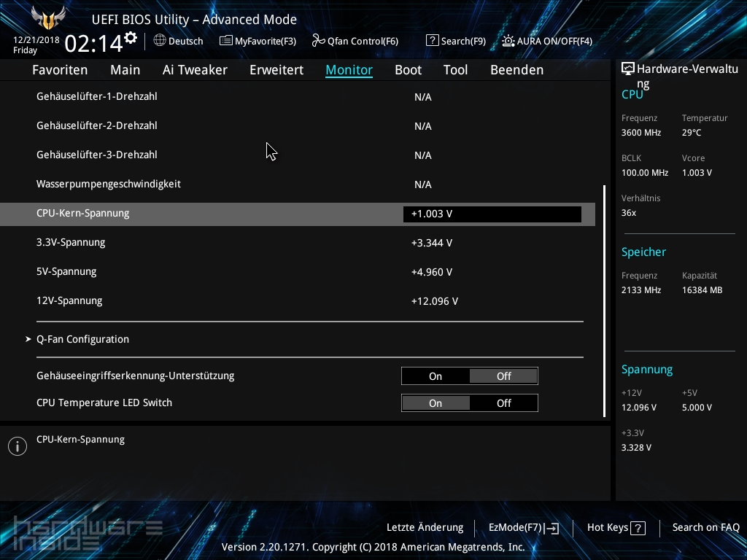Screen dimensions: 747x560
Task: Open MyFavorite via the F3 toolbar icon
Action: click(x=227, y=41)
